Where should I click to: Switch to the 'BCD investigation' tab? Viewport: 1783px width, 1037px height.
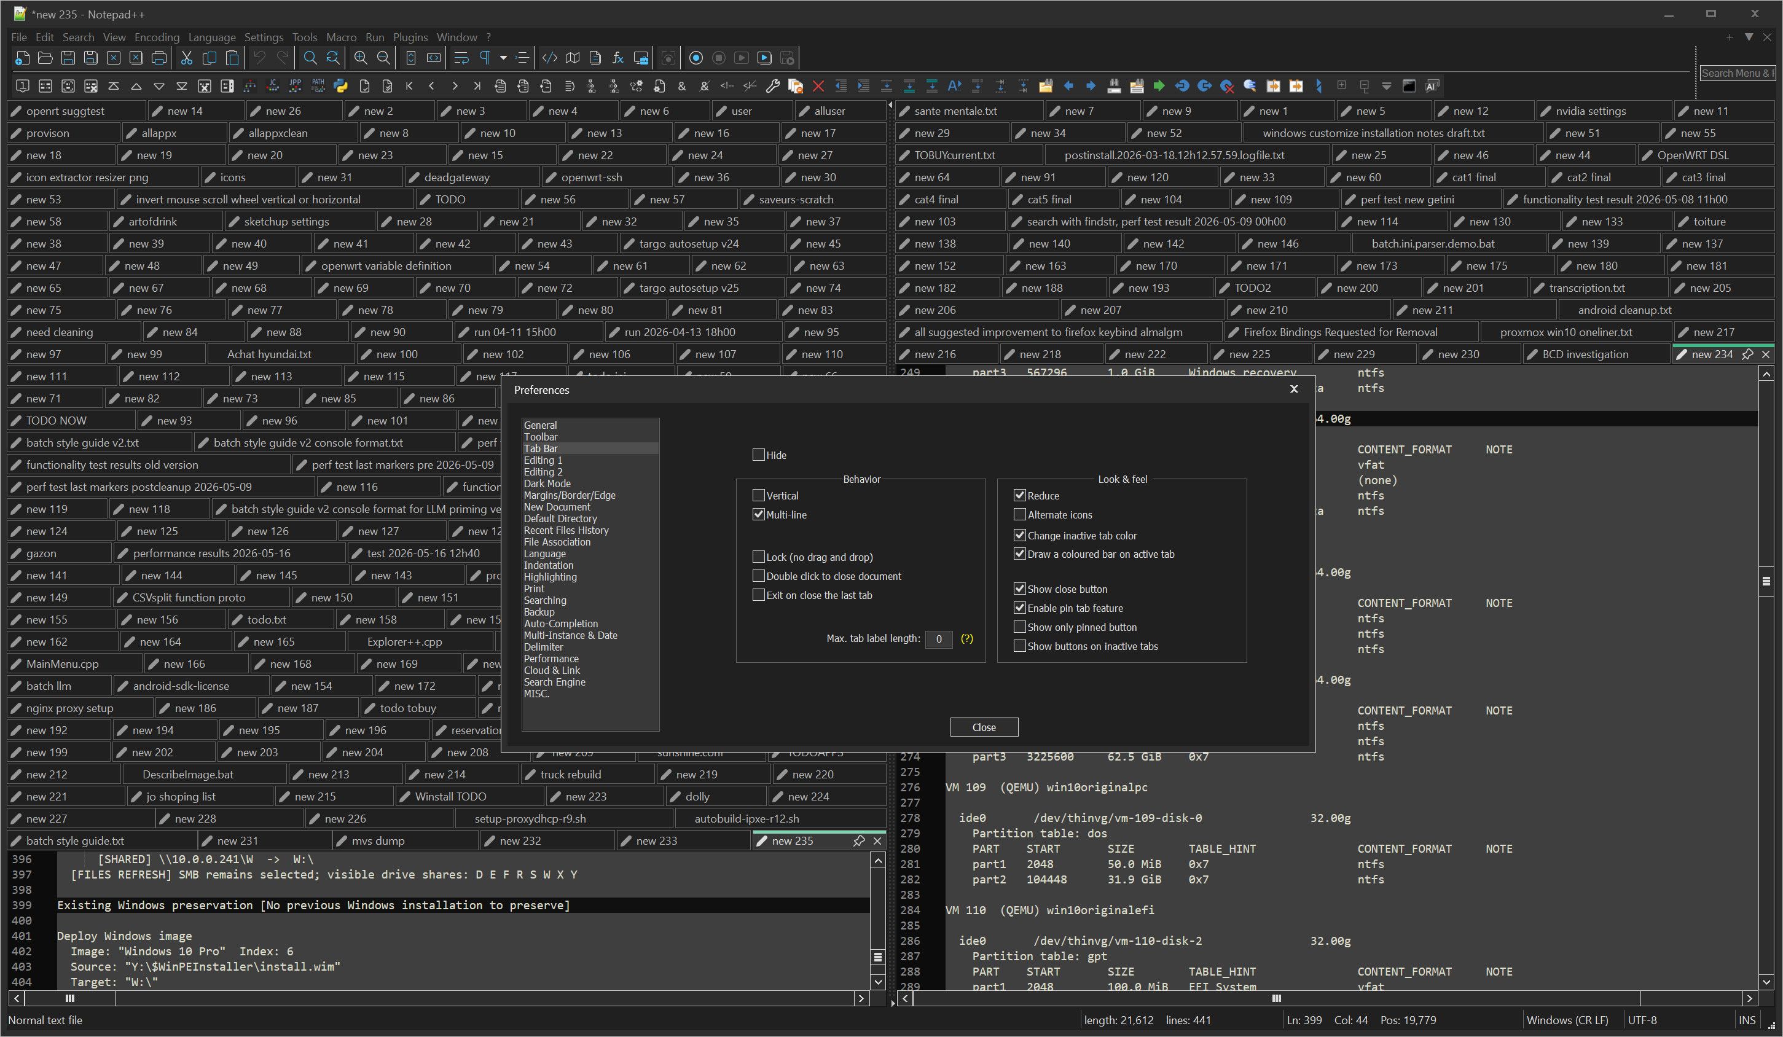(1596, 354)
